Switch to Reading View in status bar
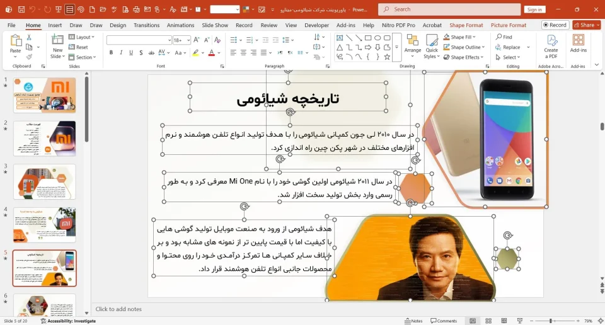This screenshot has width=605, height=325. tap(504, 321)
